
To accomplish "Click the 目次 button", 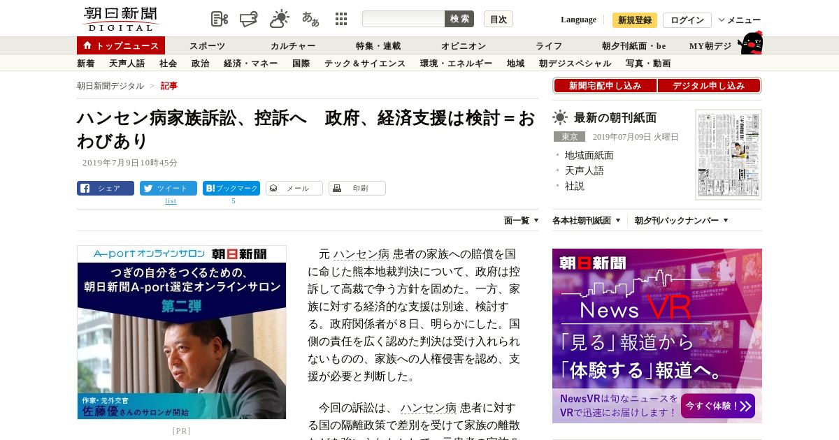I will pos(499,19).
